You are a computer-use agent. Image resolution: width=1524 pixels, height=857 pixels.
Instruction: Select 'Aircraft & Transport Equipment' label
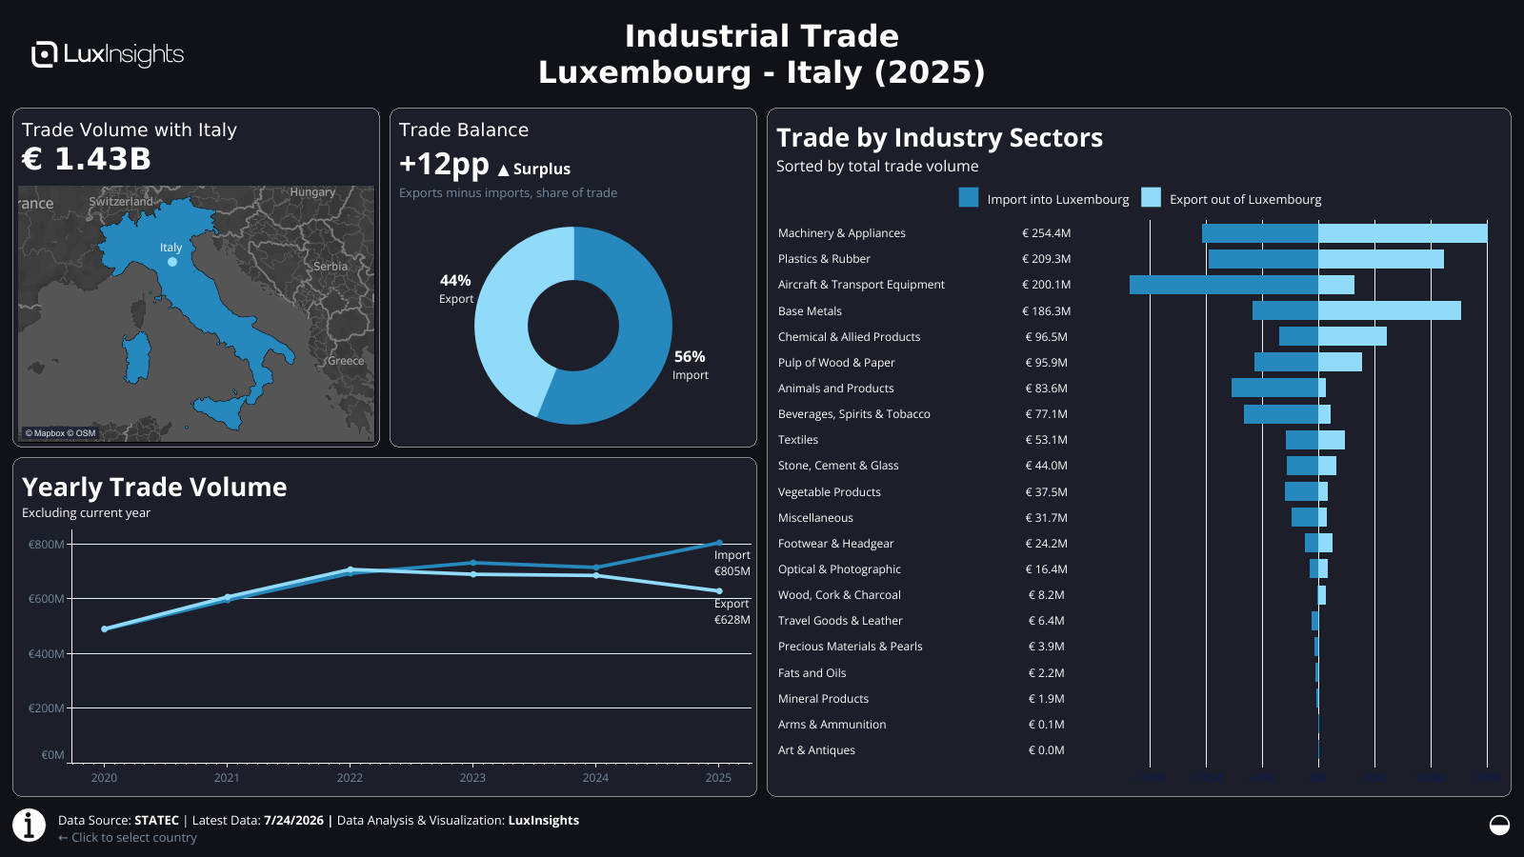tap(861, 285)
